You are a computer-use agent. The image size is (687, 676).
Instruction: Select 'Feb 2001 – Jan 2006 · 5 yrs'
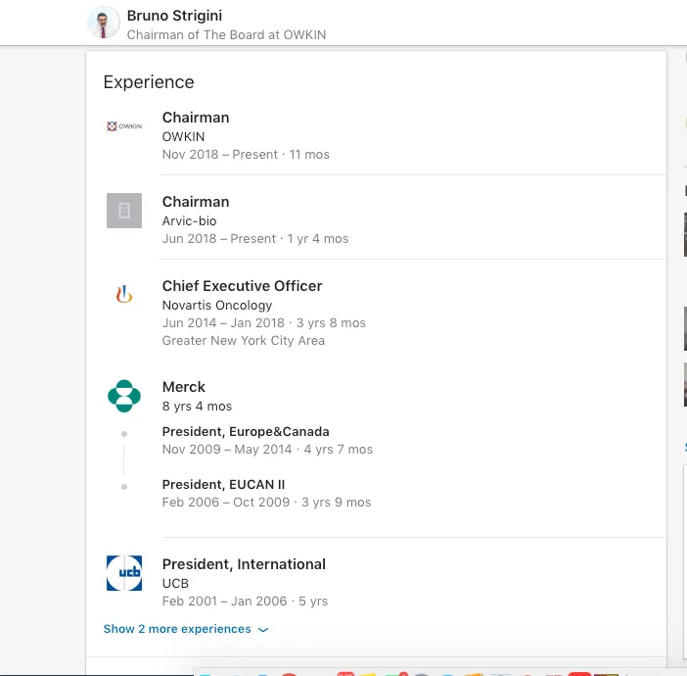(245, 601)
